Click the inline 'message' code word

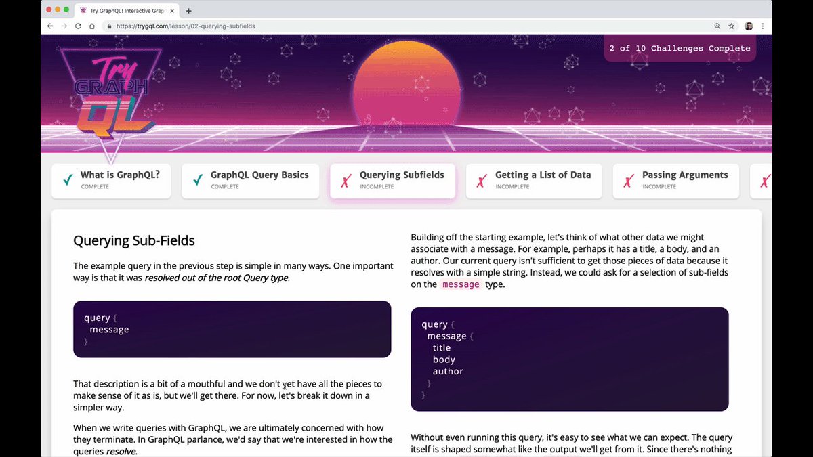[461, 284]
